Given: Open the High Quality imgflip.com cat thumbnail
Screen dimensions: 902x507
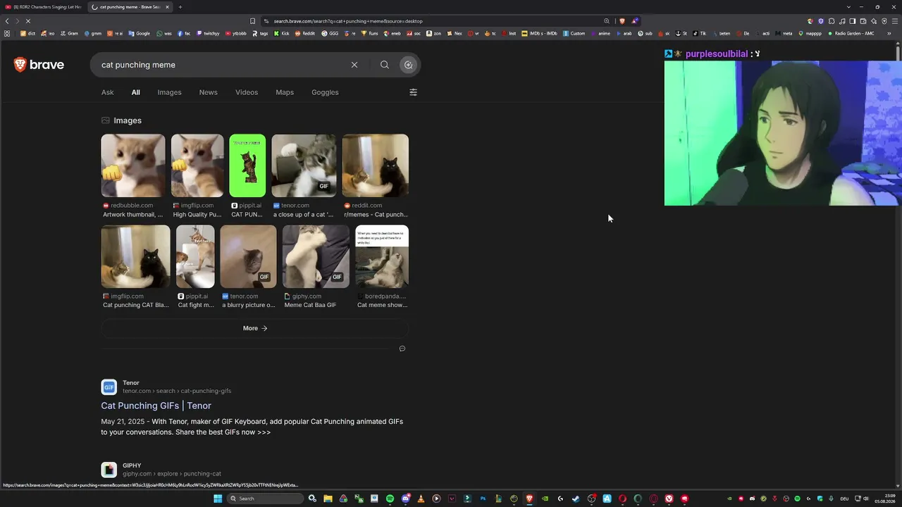Looking at the screenshot, I should [x=197, y=165].
